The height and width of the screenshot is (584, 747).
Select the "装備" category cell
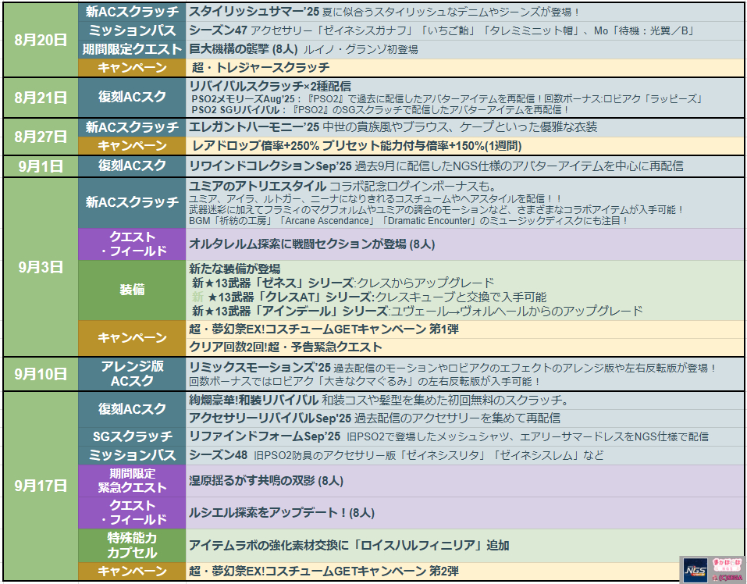[132, 290]
